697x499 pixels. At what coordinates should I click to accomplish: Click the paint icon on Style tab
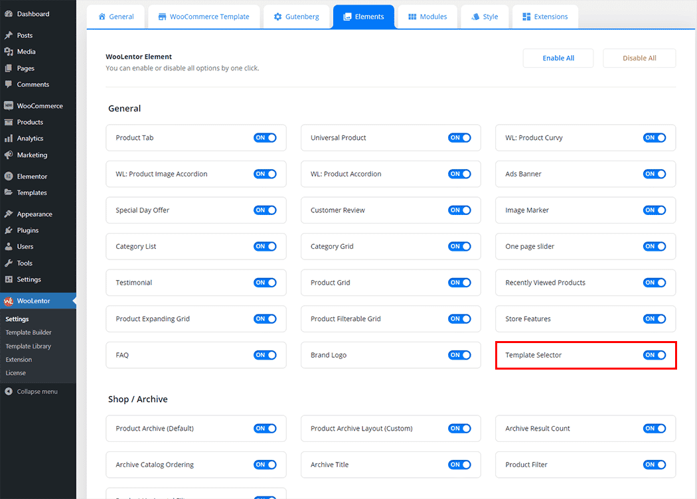(x=475, y=17)
